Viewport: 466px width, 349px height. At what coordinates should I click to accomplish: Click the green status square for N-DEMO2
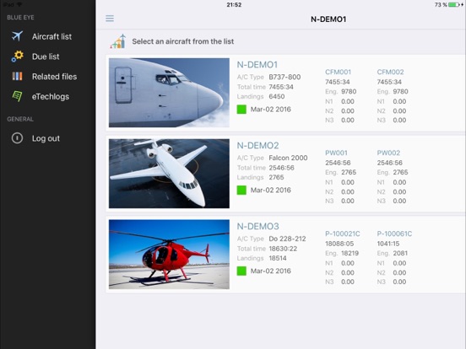click(241, 190)
